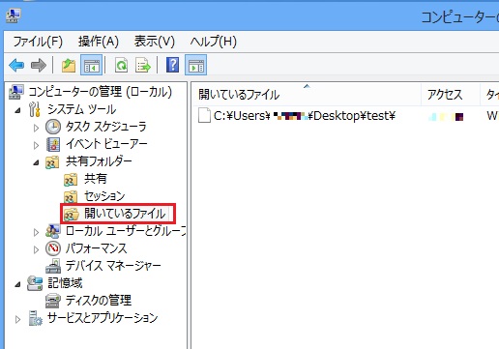Click the 共有フォルダー folder icon
499x349 pixels.
[x=52, y=161]
